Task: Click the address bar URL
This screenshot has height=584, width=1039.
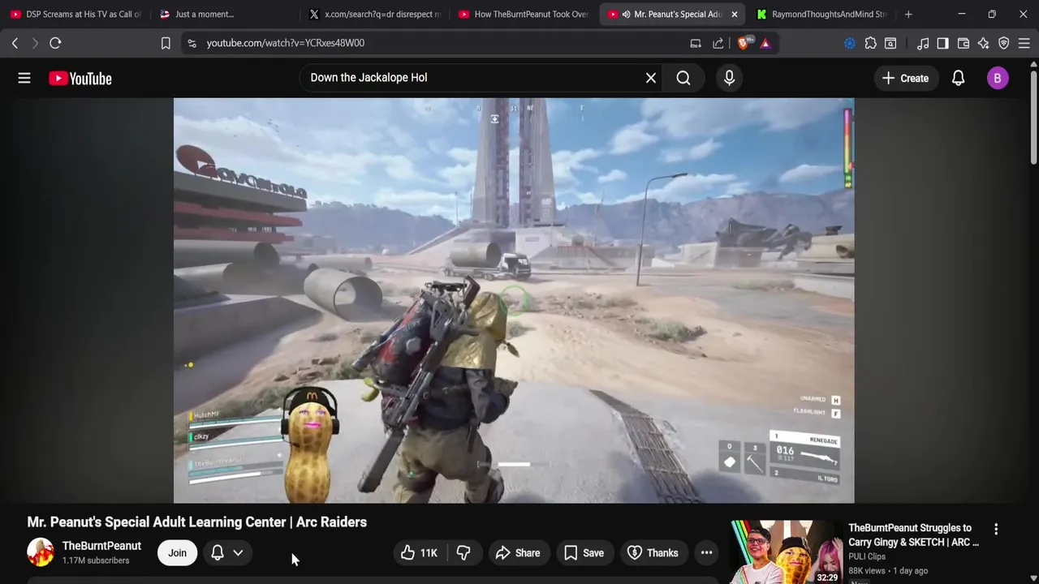Action: pyautogui.click(x=286, y=43)
